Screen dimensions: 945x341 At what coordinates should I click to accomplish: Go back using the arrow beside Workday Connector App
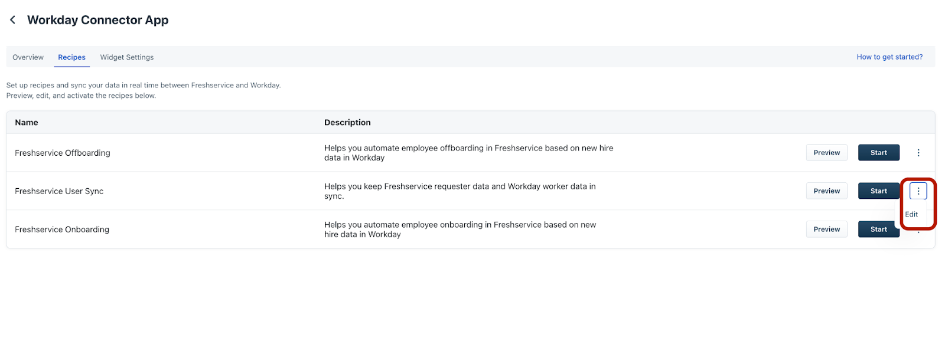12,20
